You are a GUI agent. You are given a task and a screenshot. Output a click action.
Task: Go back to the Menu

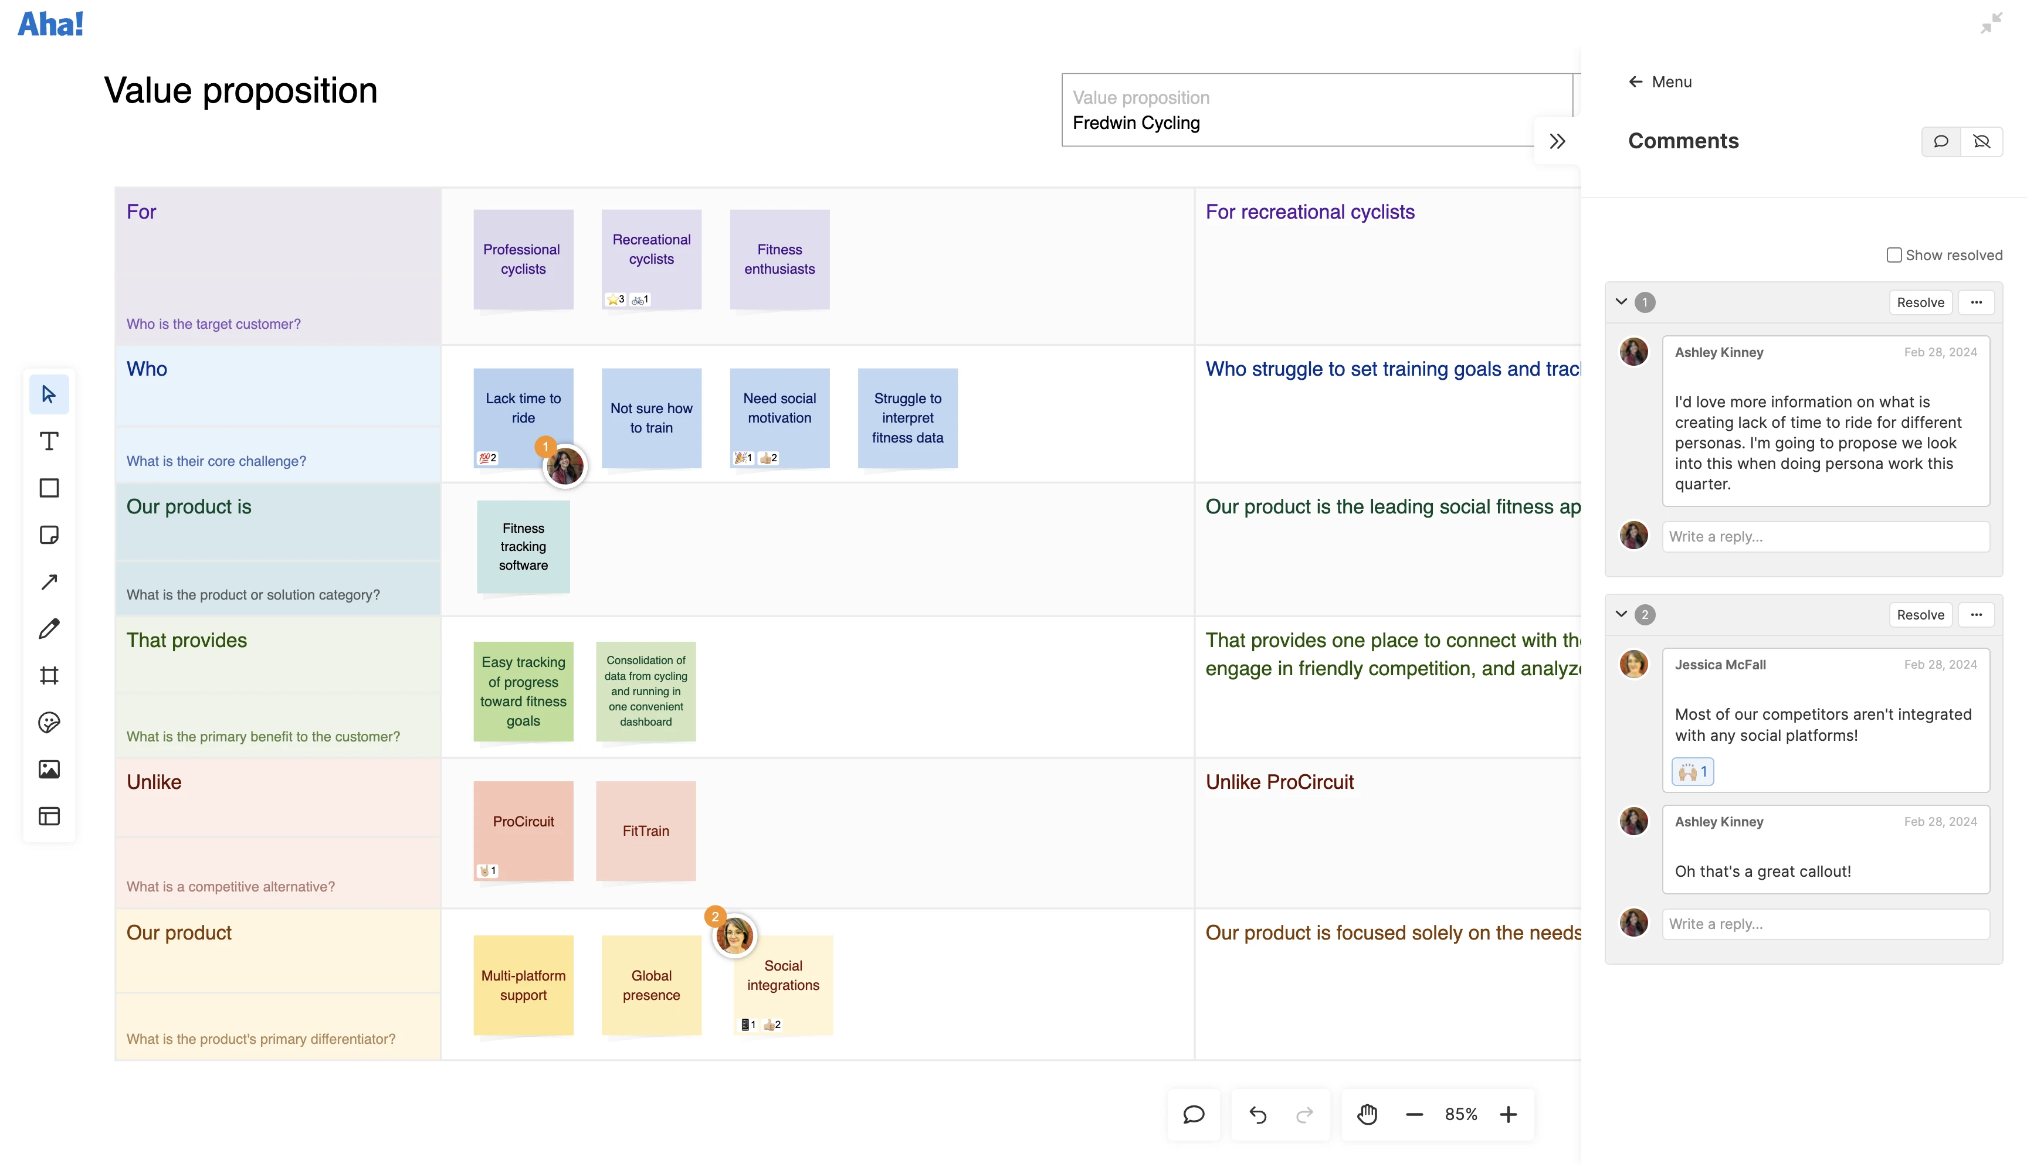1660,81
